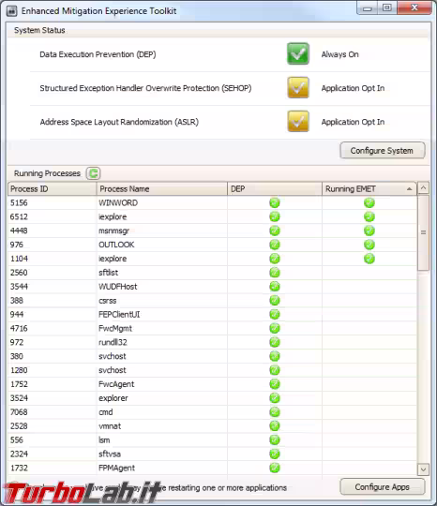
Task: Click the process list scrollbar thumb
Action: (424, 232)
